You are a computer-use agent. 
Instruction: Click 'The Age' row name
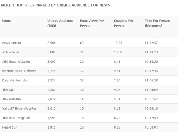[8, 90]
